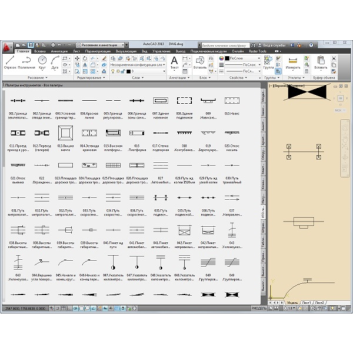This screenshot has height=353, width=353.
Task: Click the Array tool icon
Action: point(93,71)
